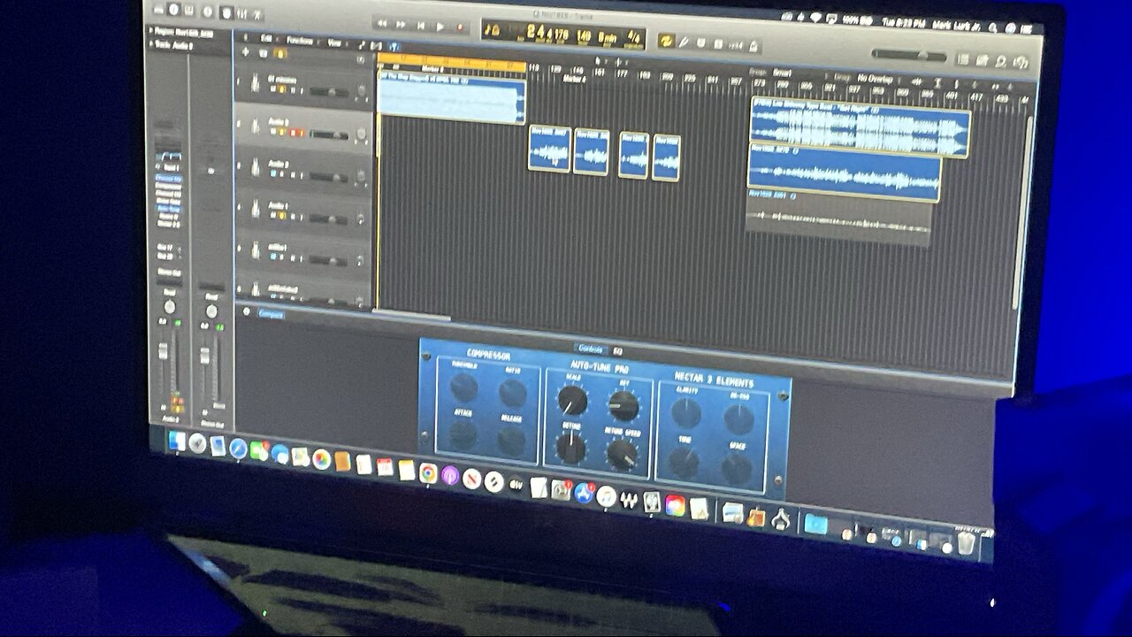1132x637 pixels.
Task: Open the List Editors panel
Action: click(x=962, y=59)
